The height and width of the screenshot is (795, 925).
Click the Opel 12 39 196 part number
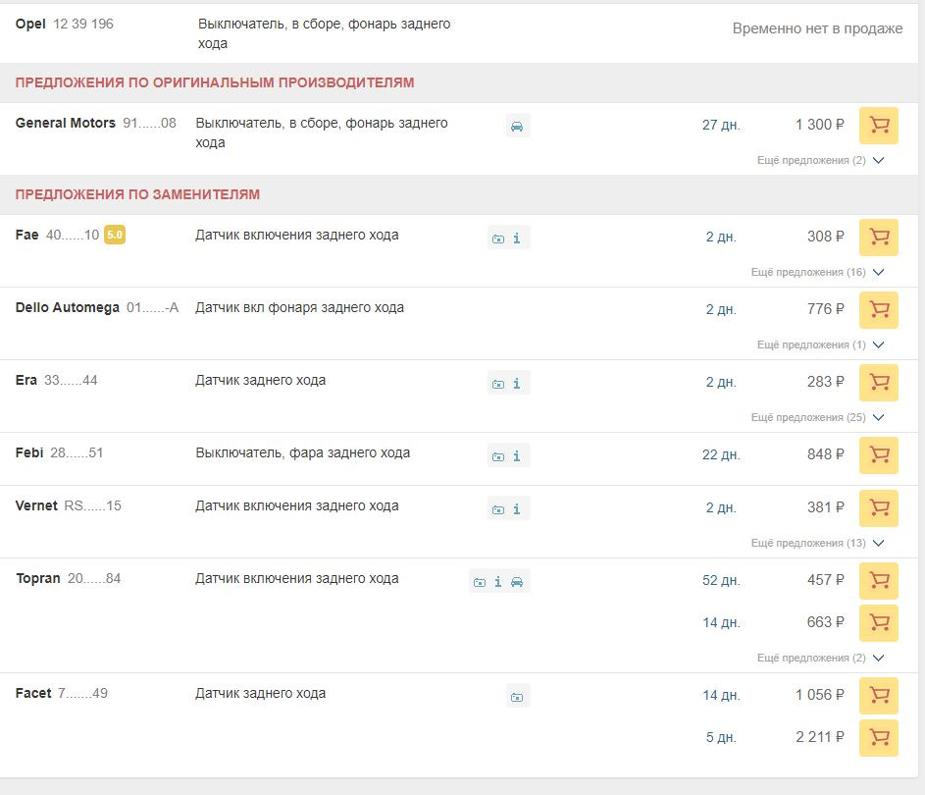[82, 24]
